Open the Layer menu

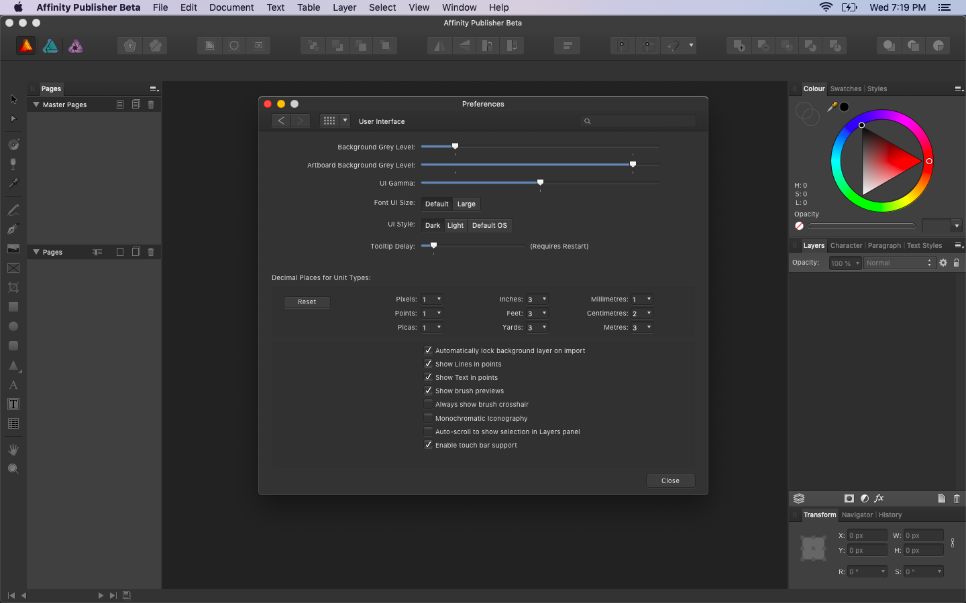[344, 7]
